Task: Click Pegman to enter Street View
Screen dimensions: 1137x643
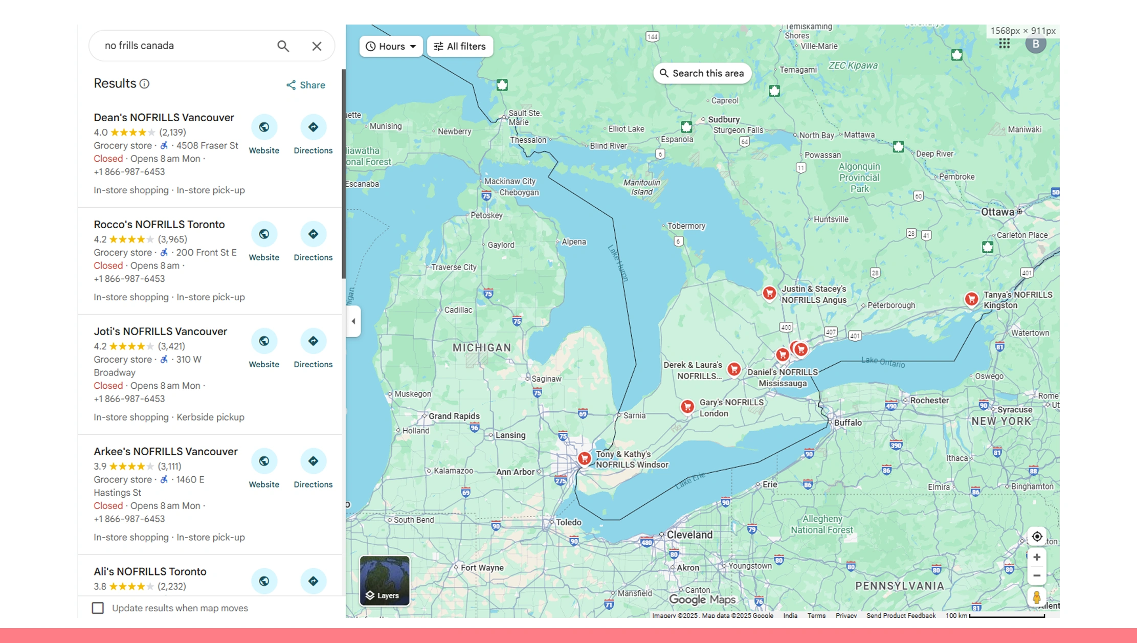Action: [x=1037, y=596]
